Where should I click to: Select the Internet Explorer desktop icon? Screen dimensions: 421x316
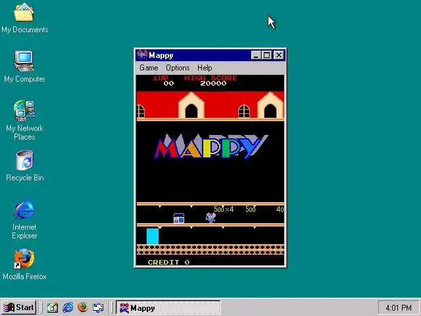click(24, 219)
